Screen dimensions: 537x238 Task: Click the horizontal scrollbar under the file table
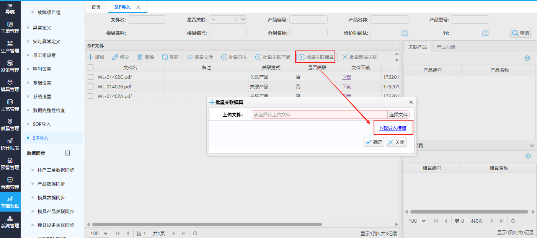(x=207, y=224)
